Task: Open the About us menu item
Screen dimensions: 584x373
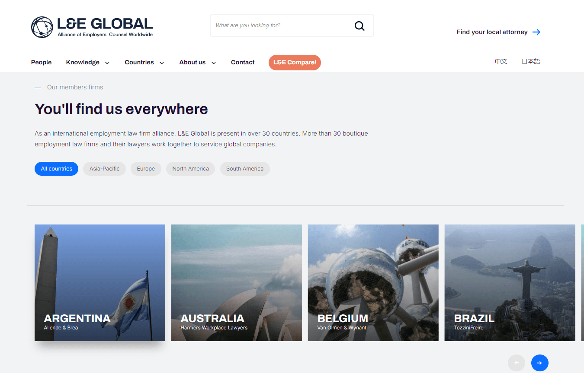Action: pyautogui.click(x=193, y=62)
